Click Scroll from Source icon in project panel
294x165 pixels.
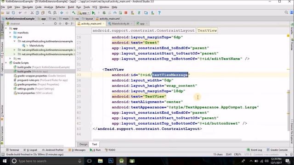(55, 23)
